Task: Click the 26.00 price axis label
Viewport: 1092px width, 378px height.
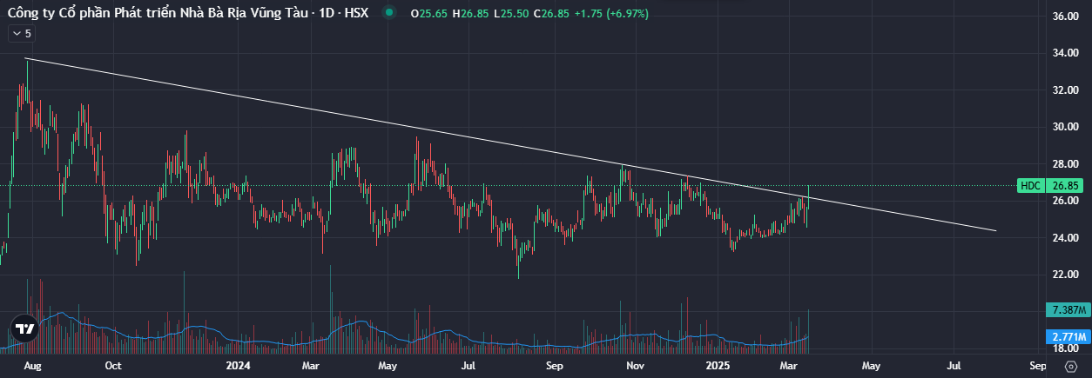Action: point(1066,201)
